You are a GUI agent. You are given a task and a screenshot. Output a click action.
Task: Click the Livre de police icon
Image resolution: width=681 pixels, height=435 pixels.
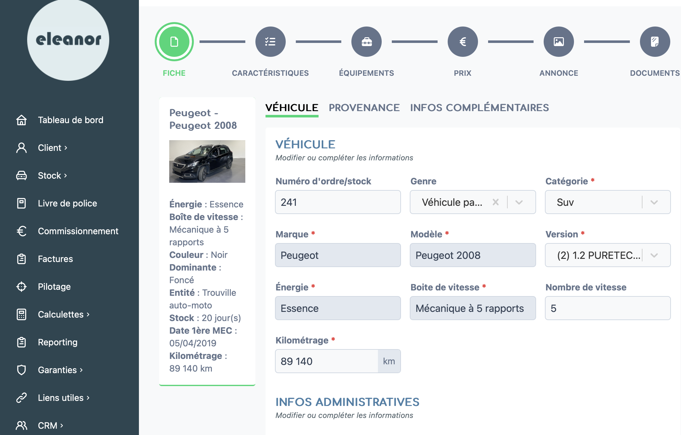(21, 203)
